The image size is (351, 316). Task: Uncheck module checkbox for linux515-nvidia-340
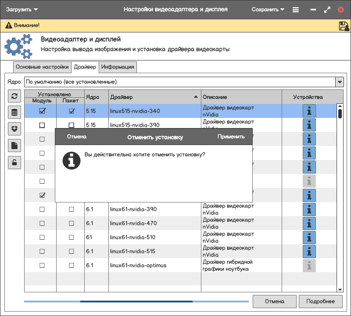pos(42,111)
